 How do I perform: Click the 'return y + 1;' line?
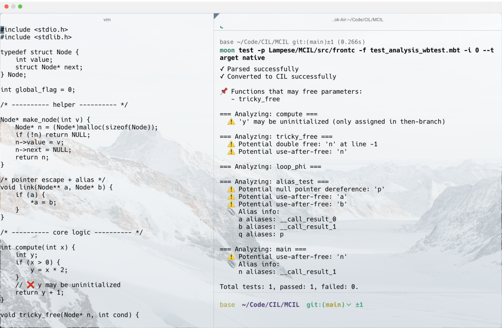(40, 293)
